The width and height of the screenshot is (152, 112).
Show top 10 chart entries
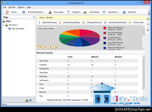(x=40, y=47)
